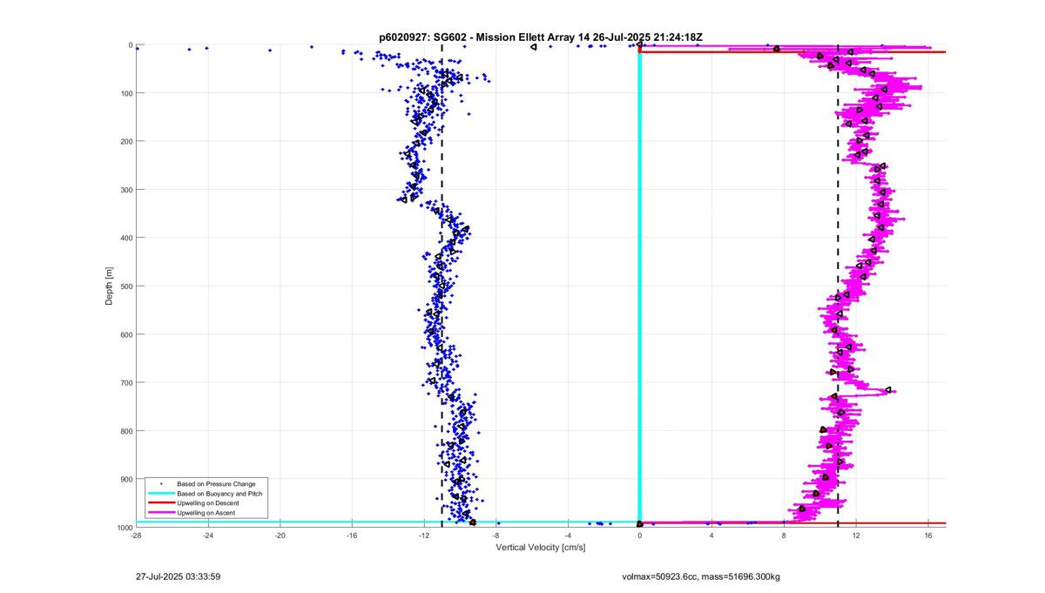The width and height of the screenshot is (1045, 593).
Task: Click the 'Depth [m]' y-axis label
Action: 110,285
